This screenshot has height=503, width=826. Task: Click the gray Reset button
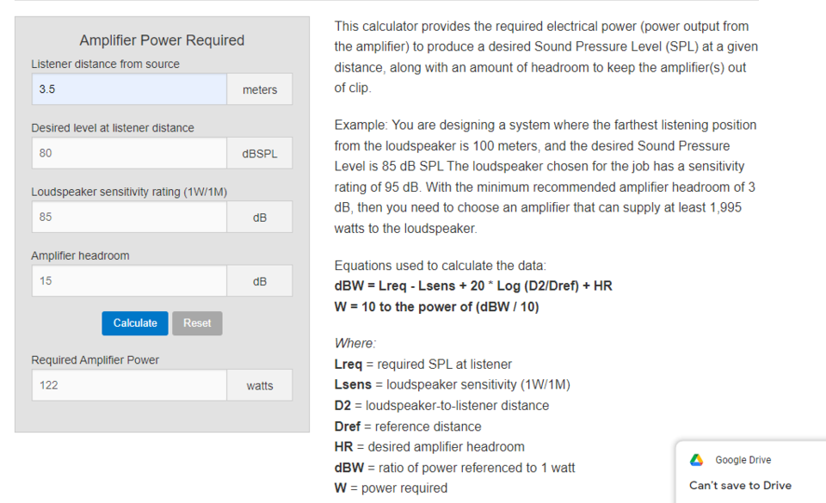click(197, 323)
